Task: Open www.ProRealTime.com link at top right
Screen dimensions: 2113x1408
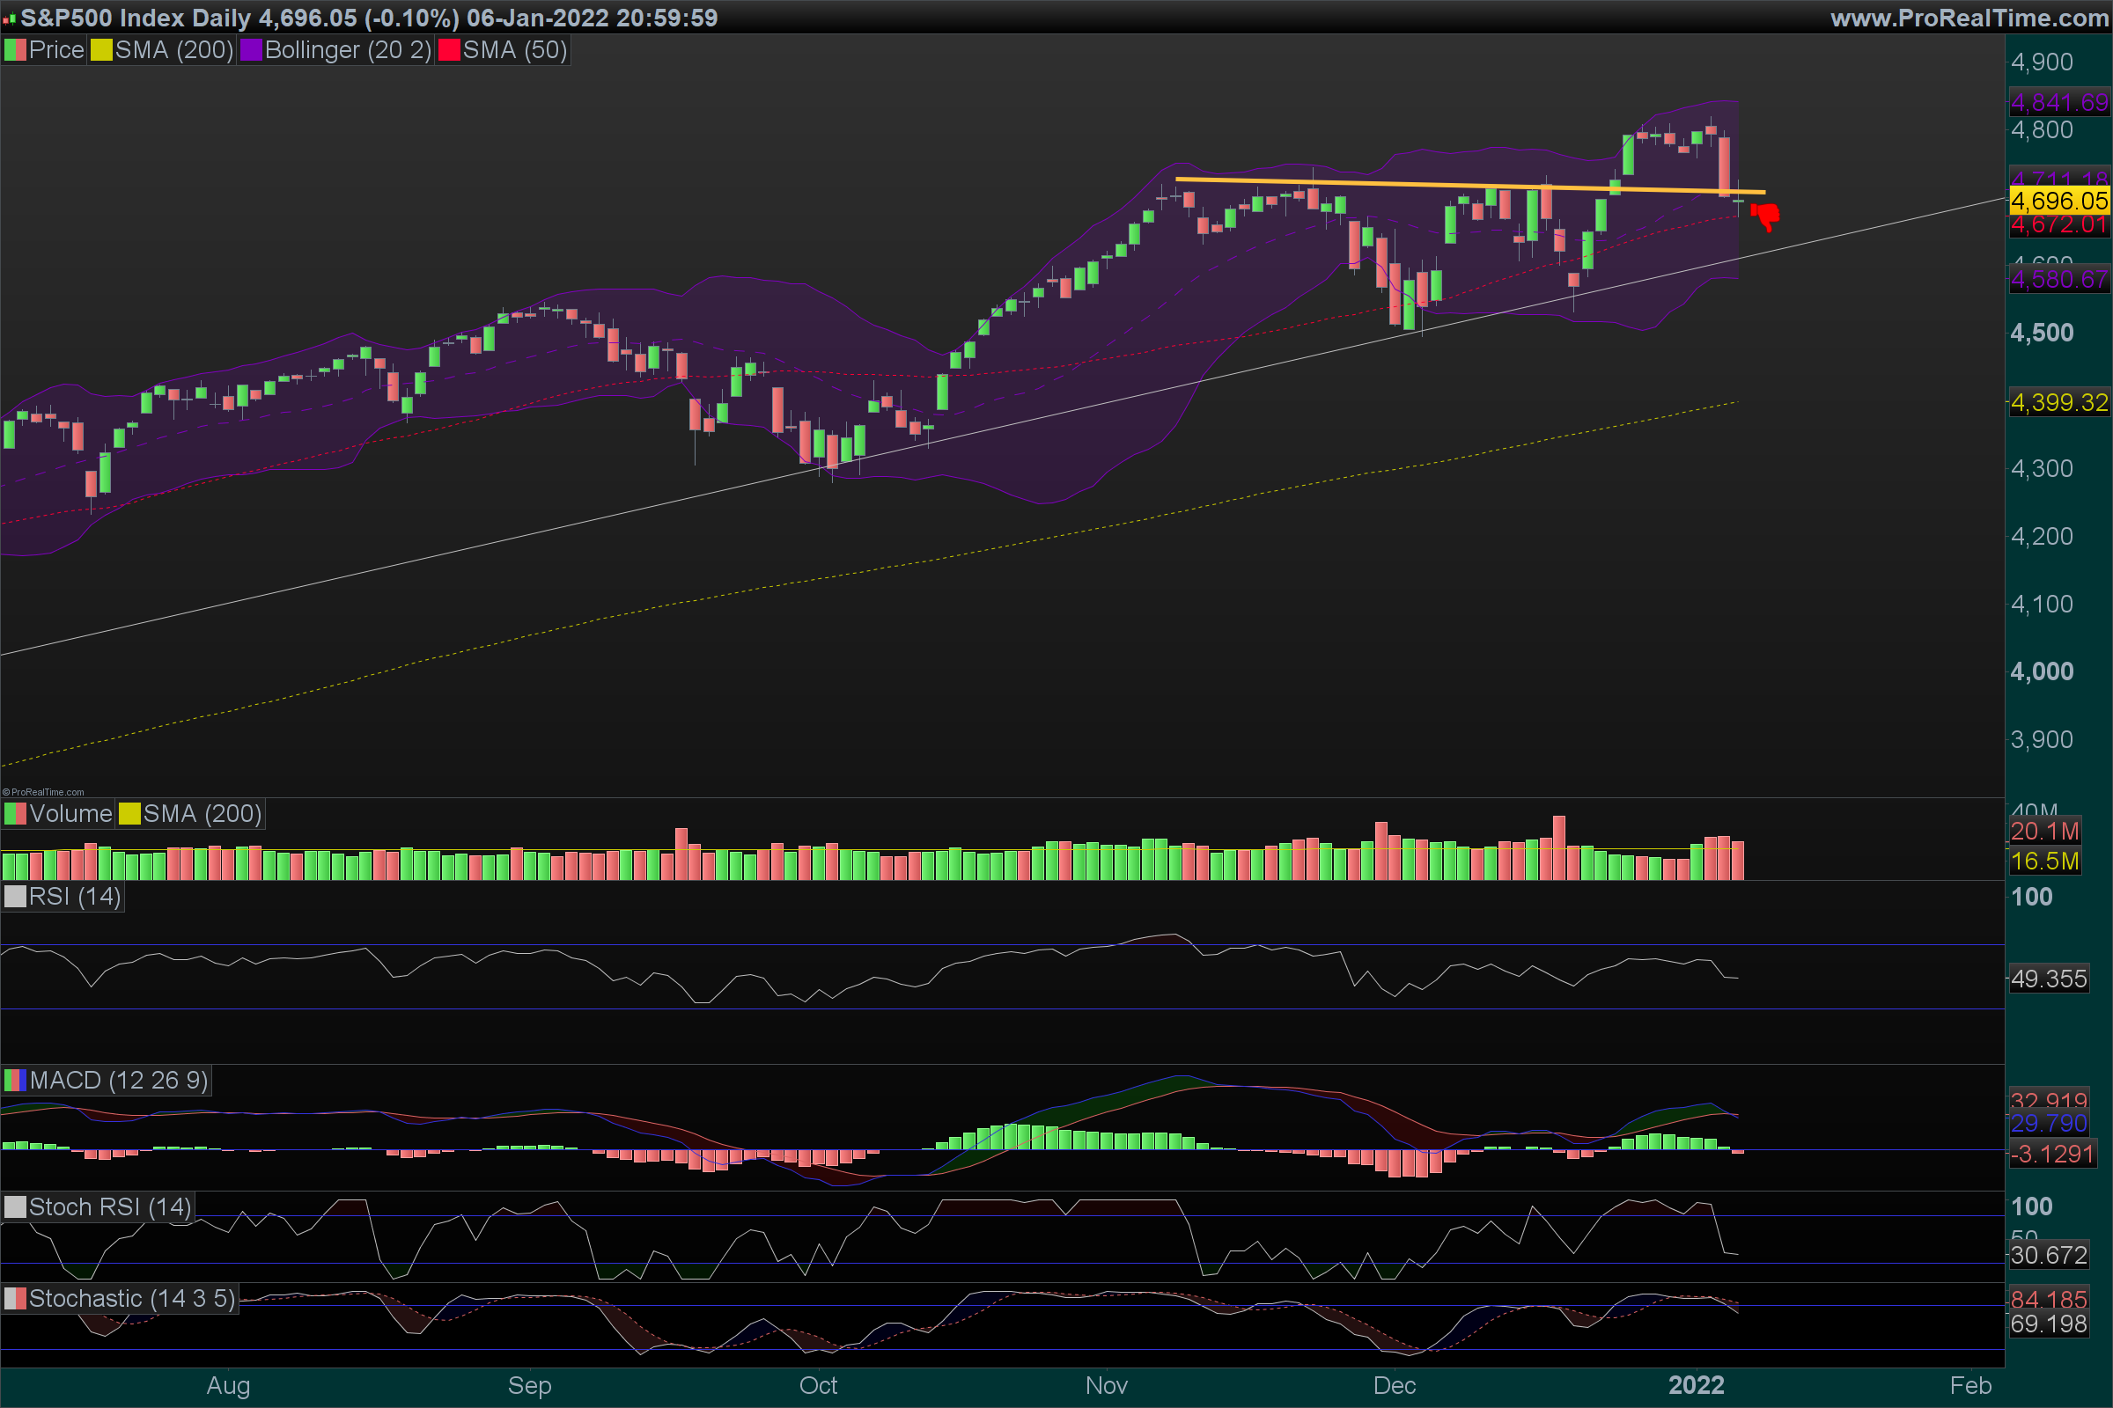Action: coord(1969,18)
